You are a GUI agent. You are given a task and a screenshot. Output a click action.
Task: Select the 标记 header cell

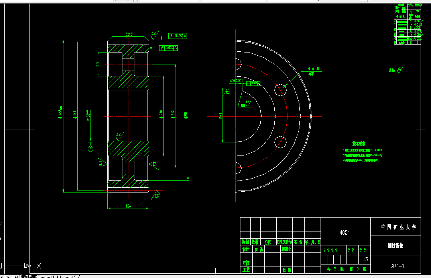click(246, 242)
